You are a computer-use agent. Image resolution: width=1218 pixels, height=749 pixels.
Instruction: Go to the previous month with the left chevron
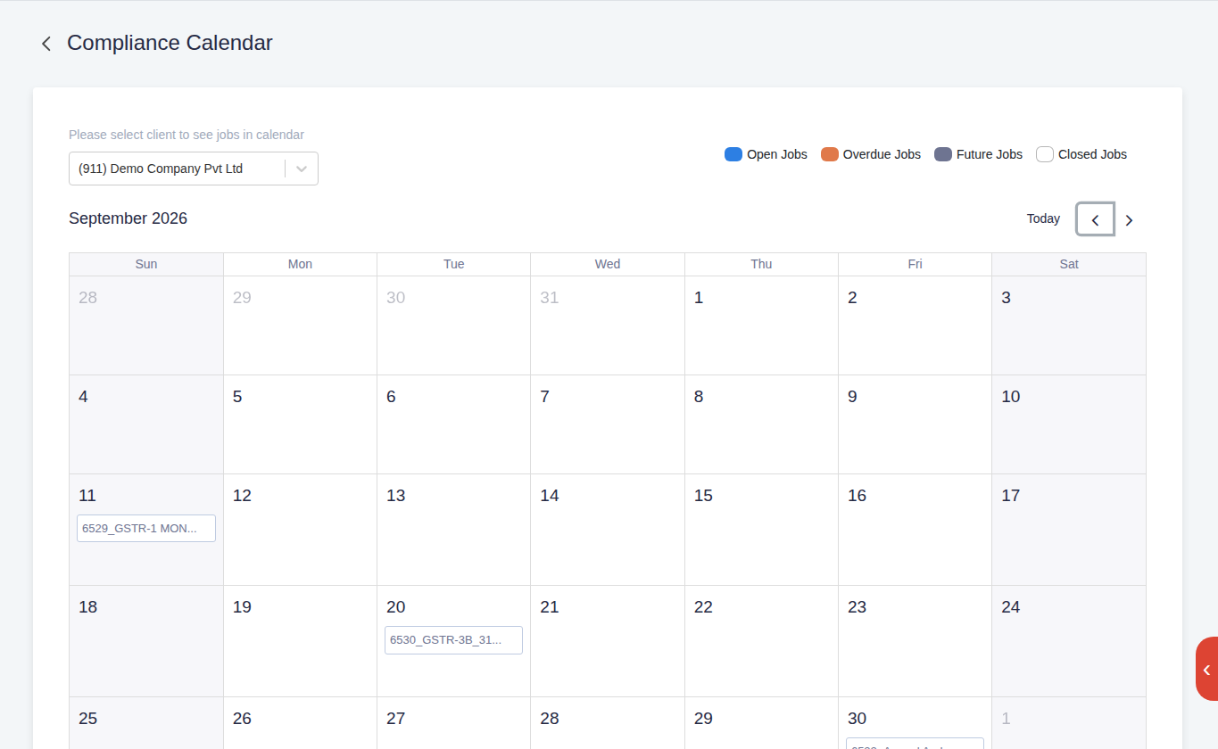pos(1095,219)
